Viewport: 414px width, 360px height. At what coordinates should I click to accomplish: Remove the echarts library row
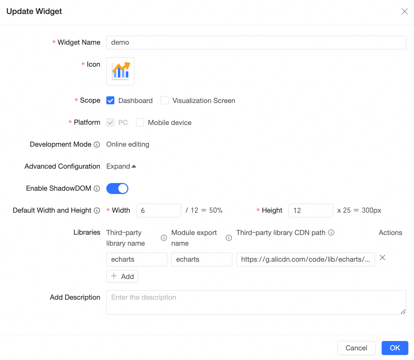coord(383,258)
